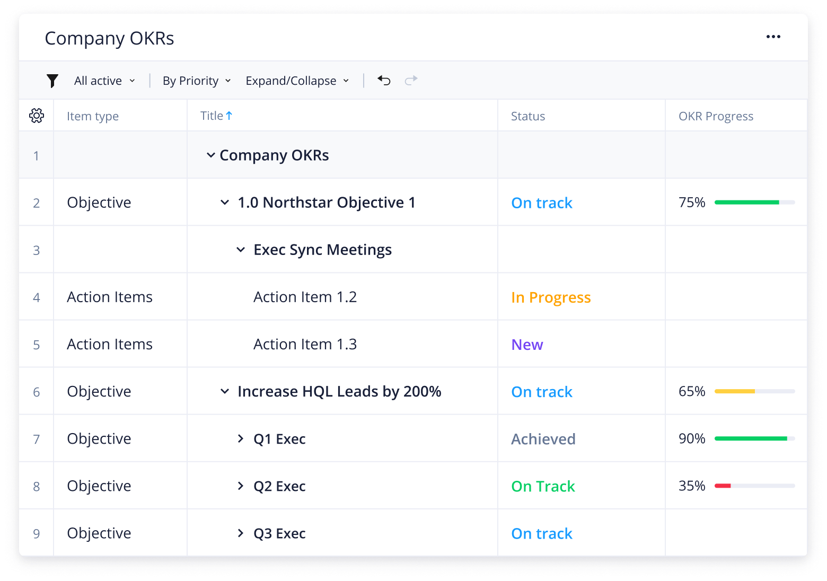Open the By Priority dropdown
Viewport: 827px width, 581px height.
197,81
